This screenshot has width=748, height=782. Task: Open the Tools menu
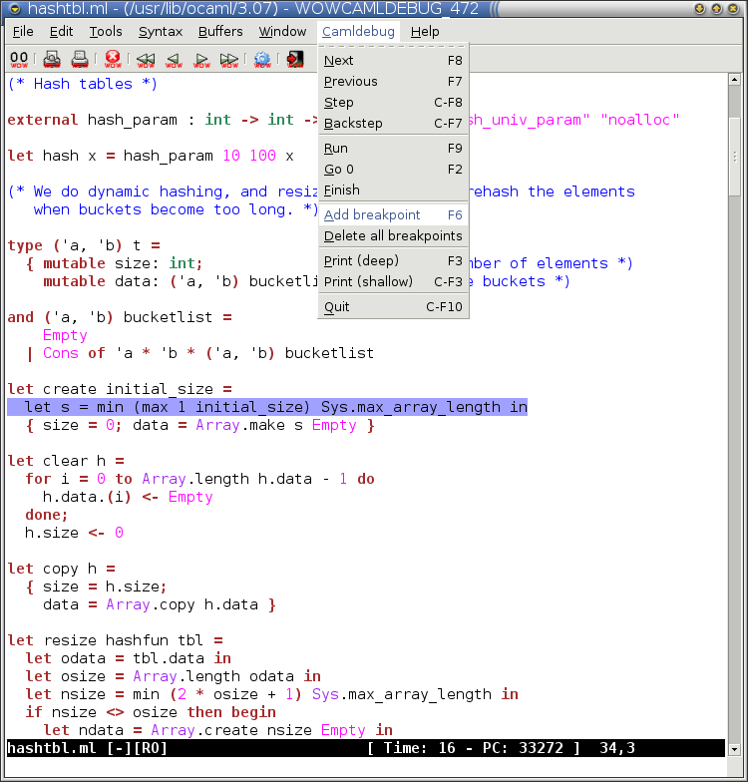click(106, 31)
